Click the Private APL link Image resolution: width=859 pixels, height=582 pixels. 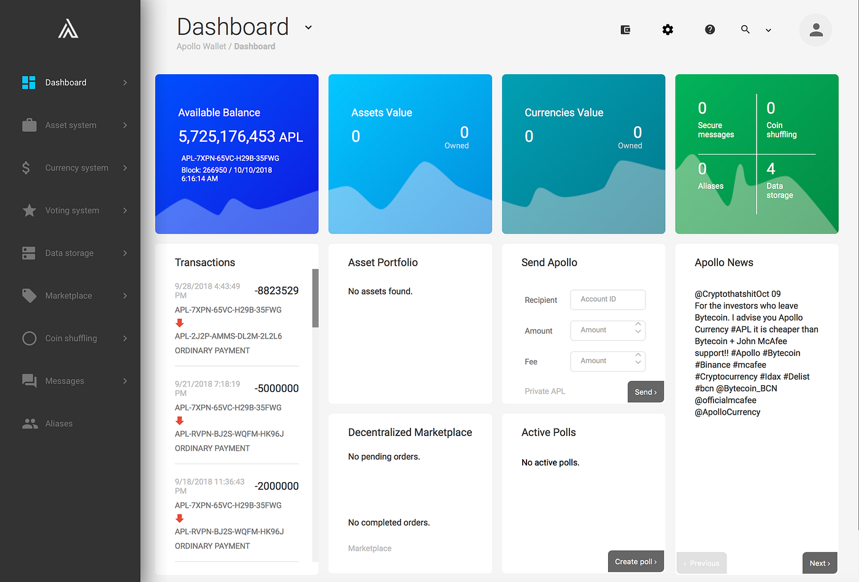tap(545, 391)
